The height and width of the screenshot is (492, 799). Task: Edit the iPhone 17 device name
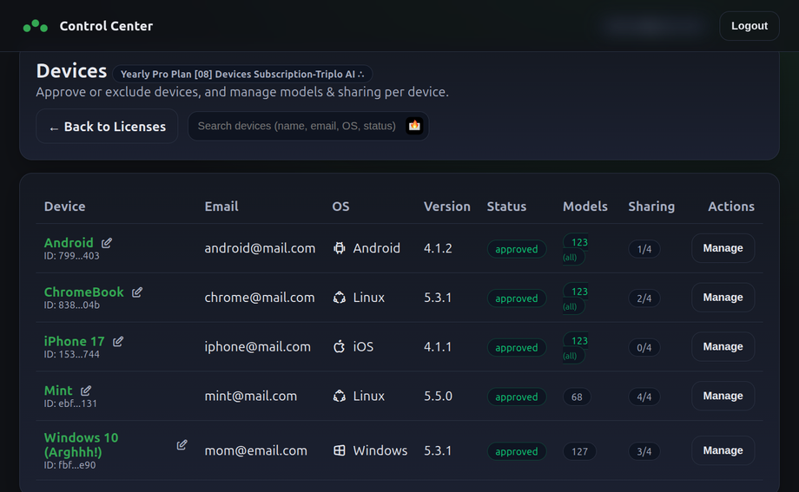[118, 342]
